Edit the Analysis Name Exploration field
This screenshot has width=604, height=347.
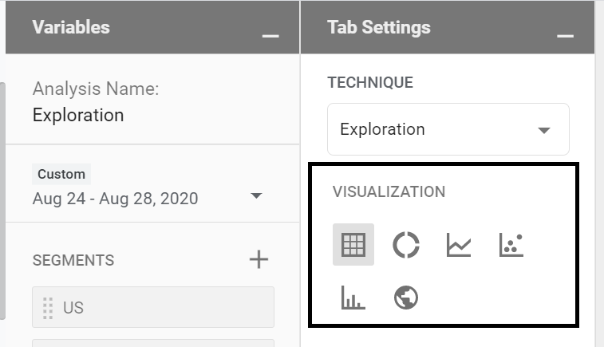(x=78, y=115)
